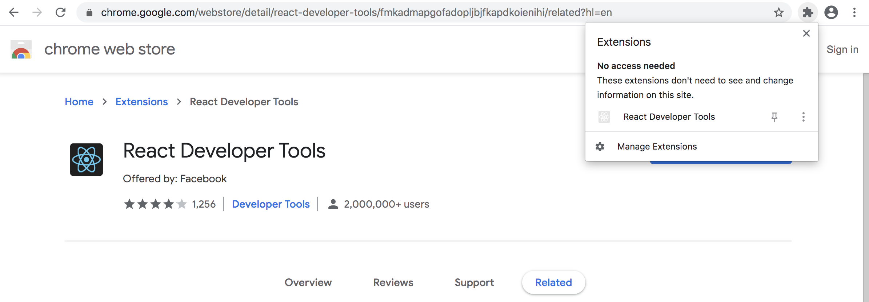Screen dimensions: 869x302
Task: Click the page vertical scrollbar
Action: point(866,187)
